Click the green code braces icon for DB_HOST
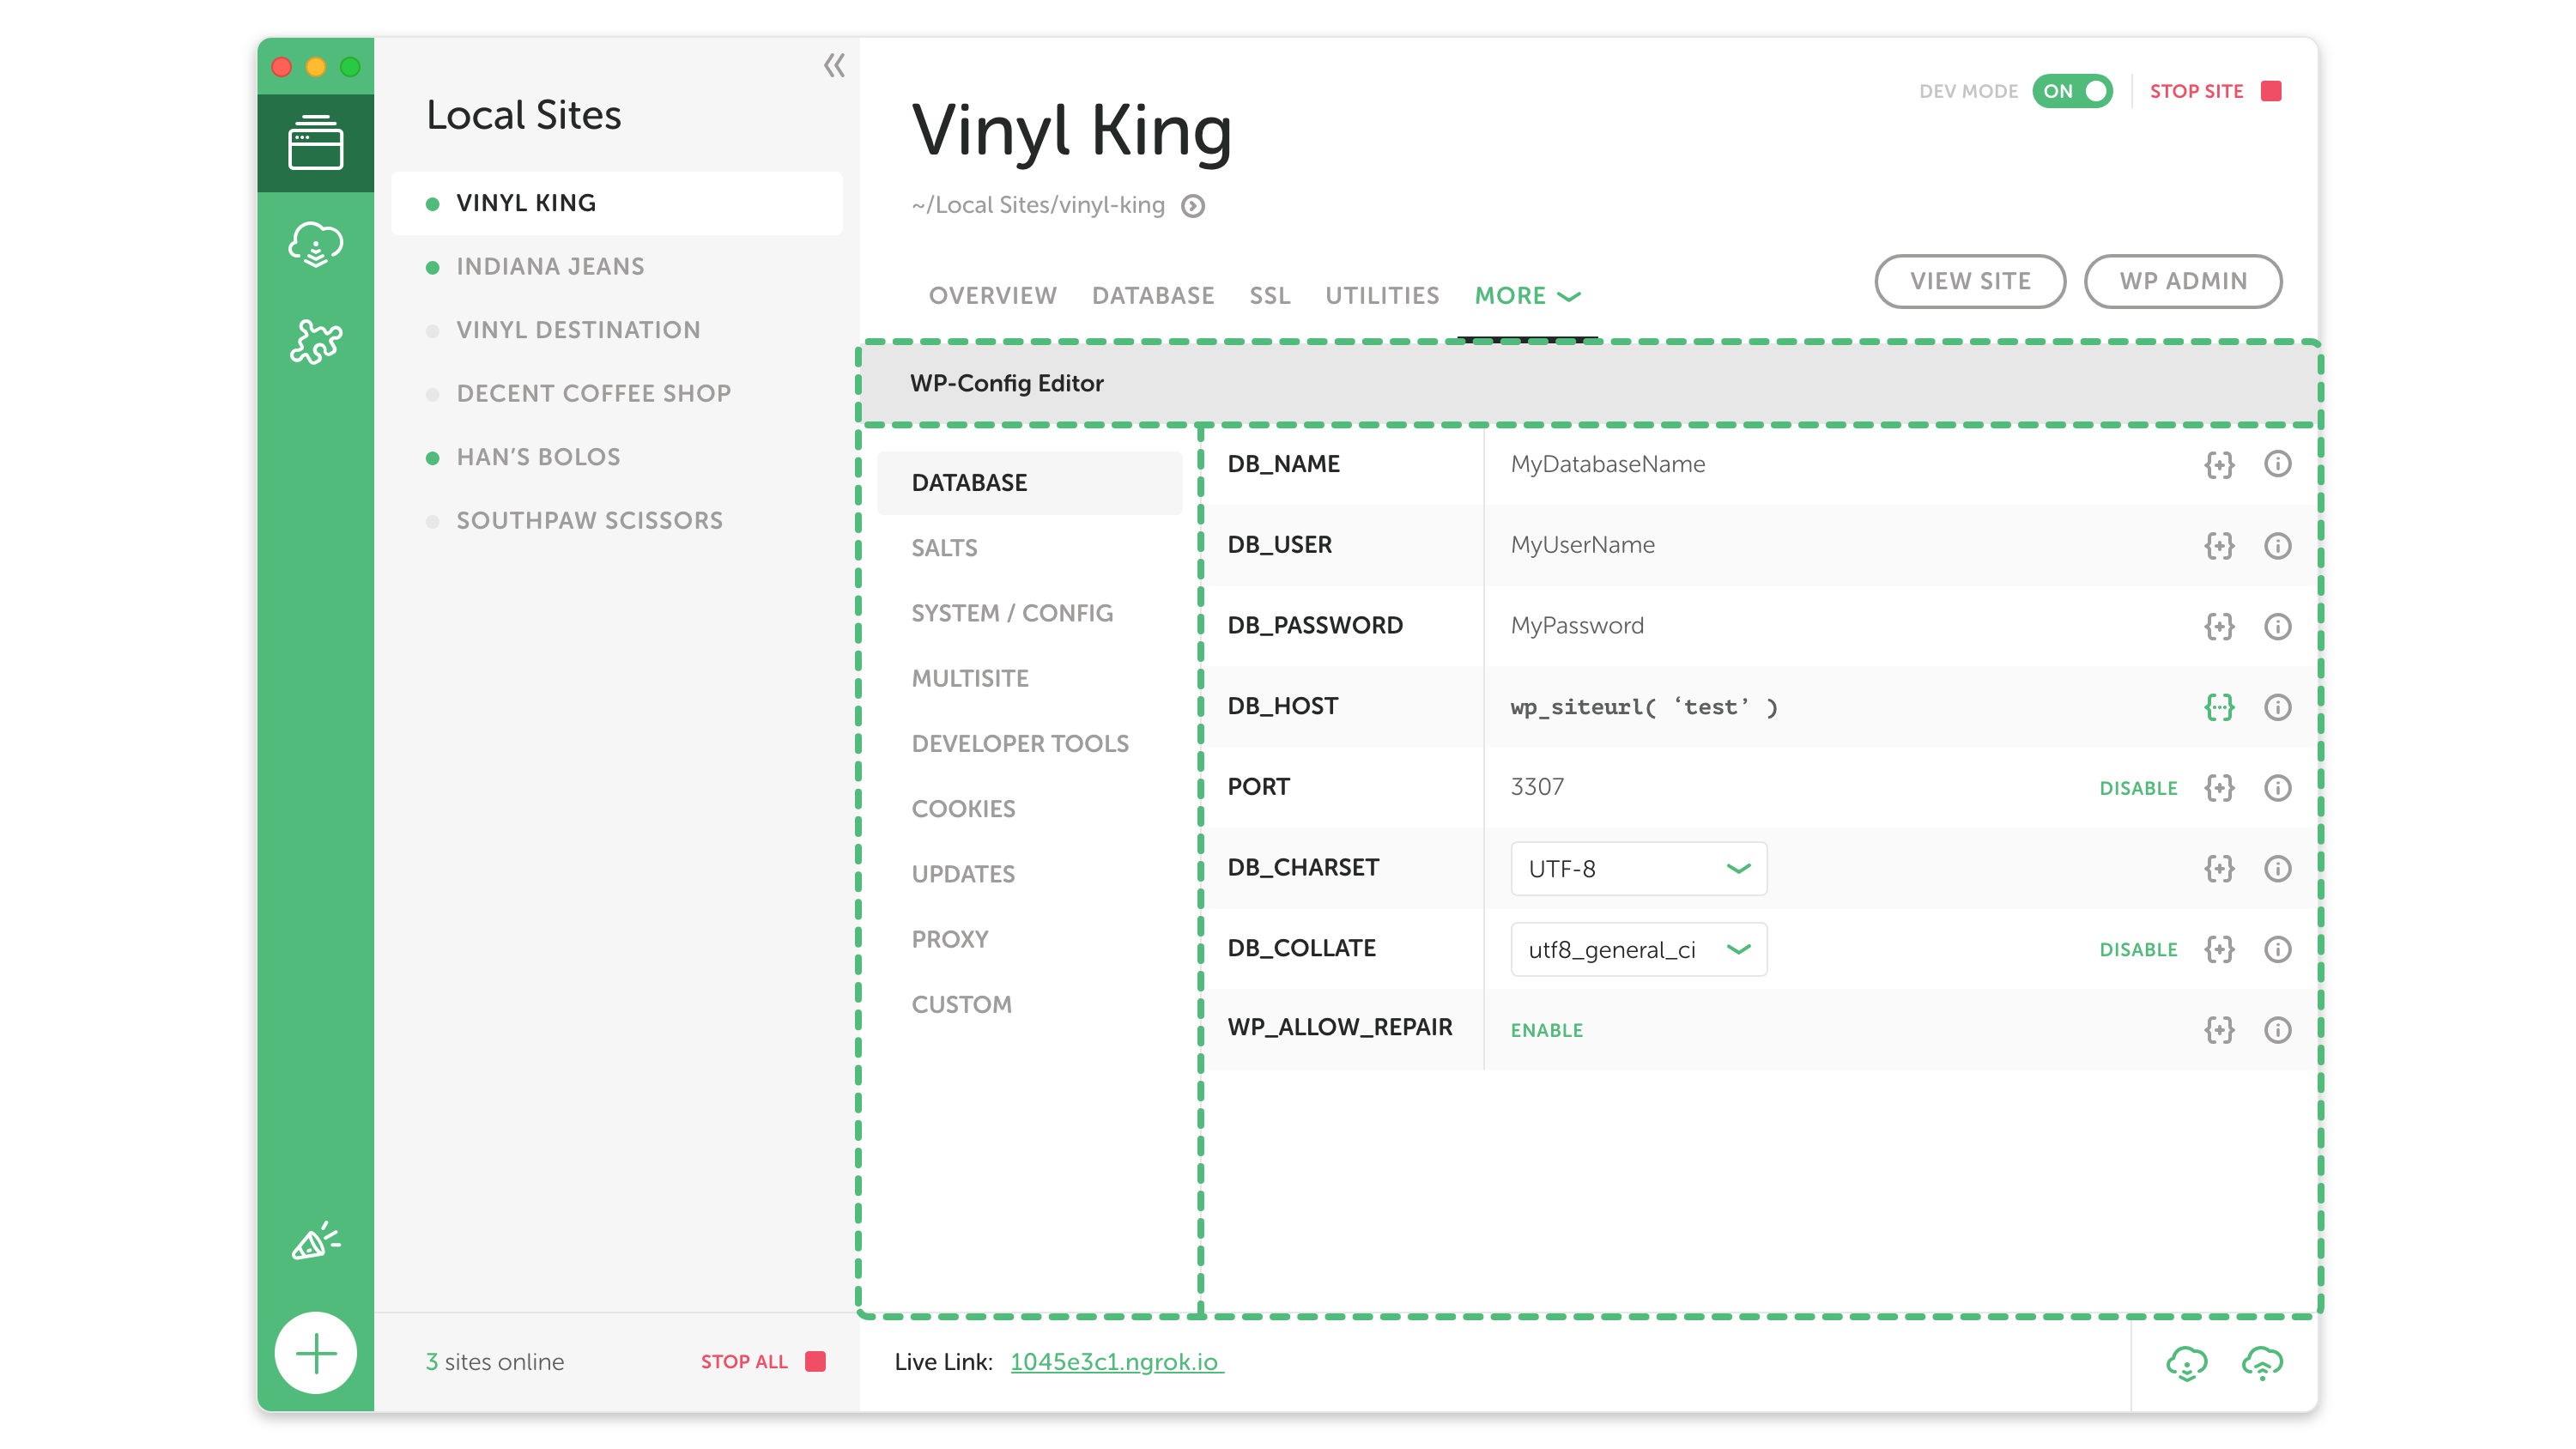Image resolution: width=2576 pixels, height=1449 pixels. pyautogui.click(x=2219, y=707)
